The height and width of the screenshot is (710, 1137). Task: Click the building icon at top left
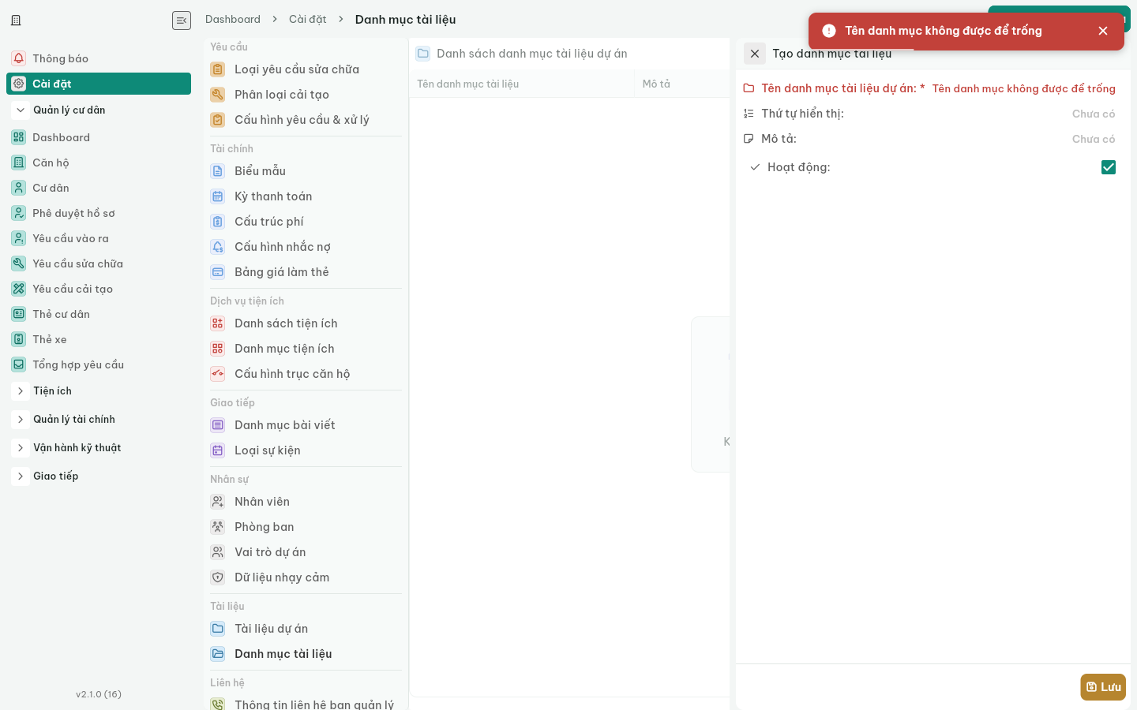click(x=16, y=21)
